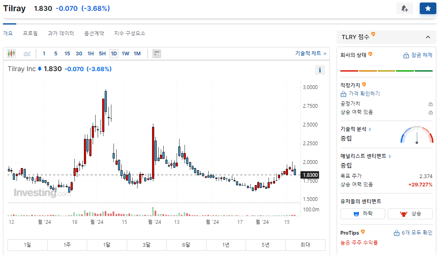Click 가격 확인하기 link

click(x=360, y=94)
